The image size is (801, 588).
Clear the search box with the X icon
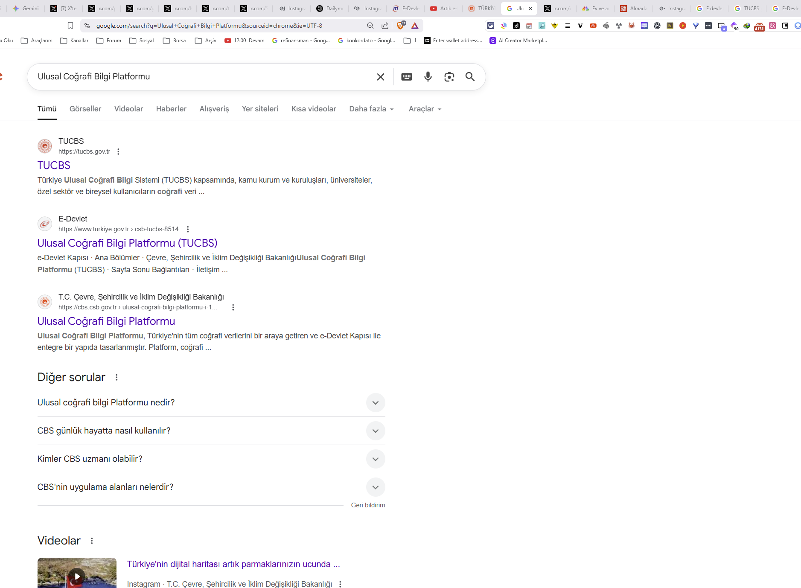point(381,77)
